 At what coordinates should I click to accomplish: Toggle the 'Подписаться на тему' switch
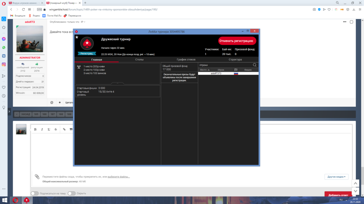click(x=35, y=193)
